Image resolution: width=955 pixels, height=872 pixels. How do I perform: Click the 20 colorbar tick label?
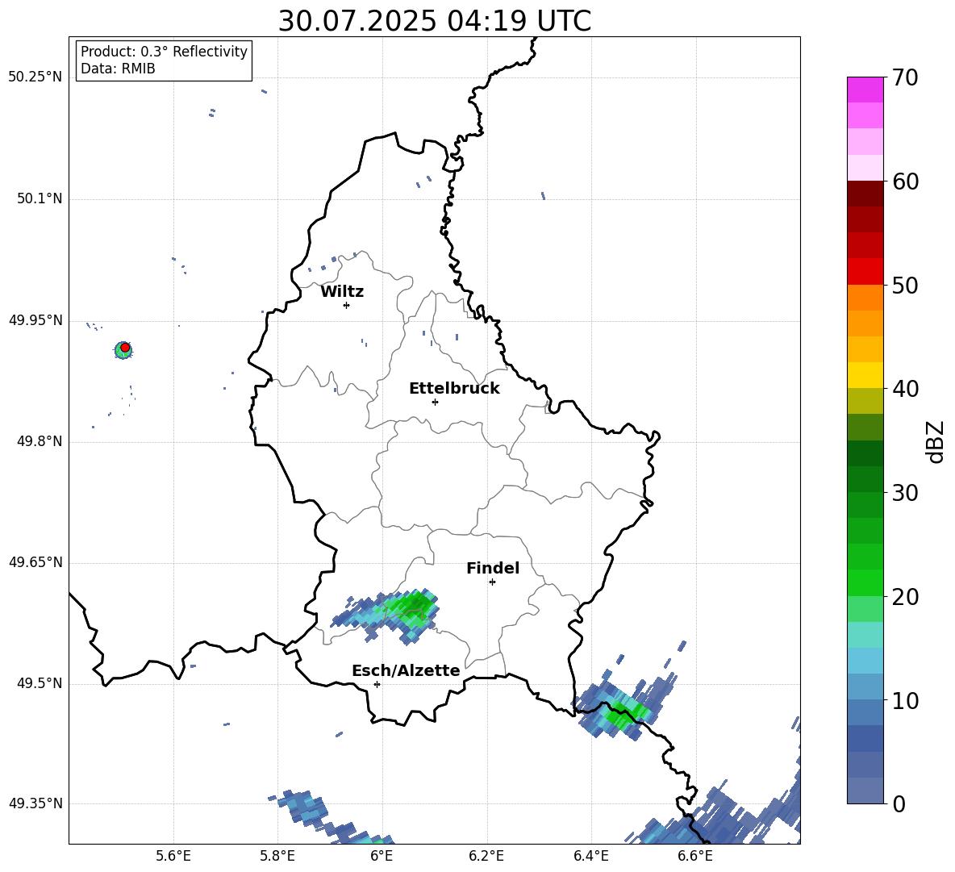point(905,597)
